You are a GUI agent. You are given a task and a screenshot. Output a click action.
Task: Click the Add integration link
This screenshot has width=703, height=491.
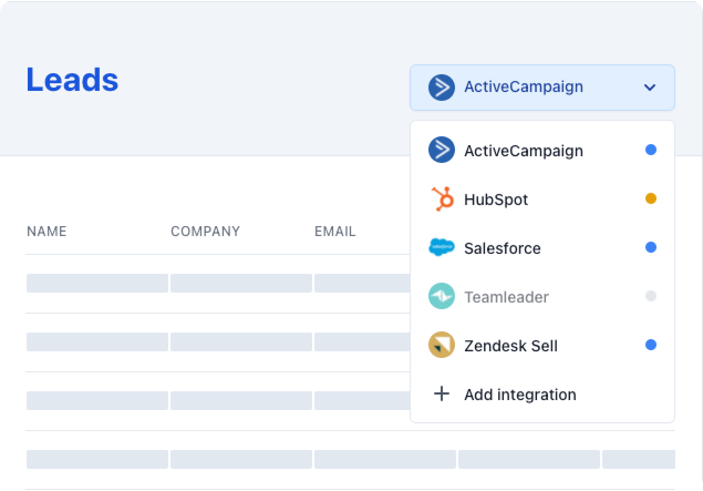(520, 395)
